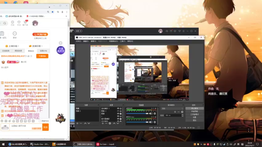
Task: Open the 查看(V) menu in OBS
Action: [93, 41]
